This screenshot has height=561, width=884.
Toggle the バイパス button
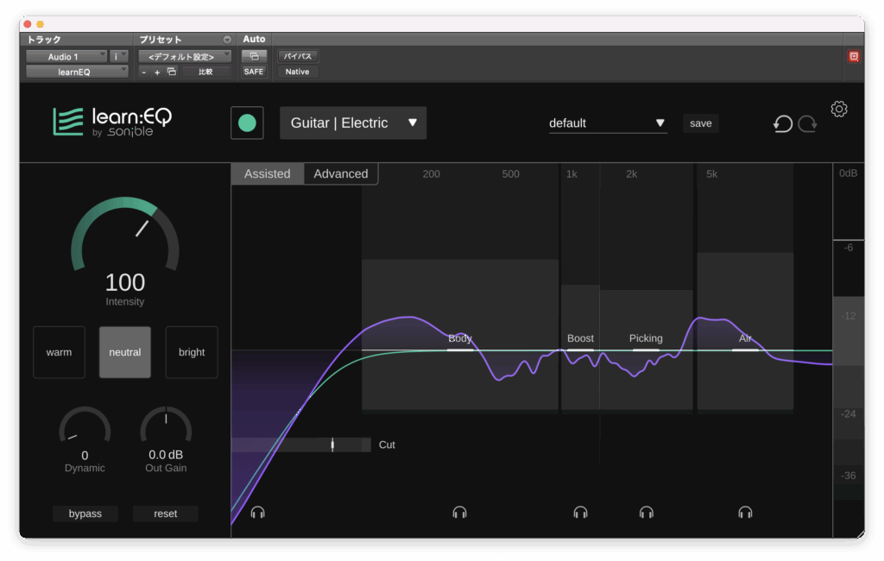coord(298,56)
